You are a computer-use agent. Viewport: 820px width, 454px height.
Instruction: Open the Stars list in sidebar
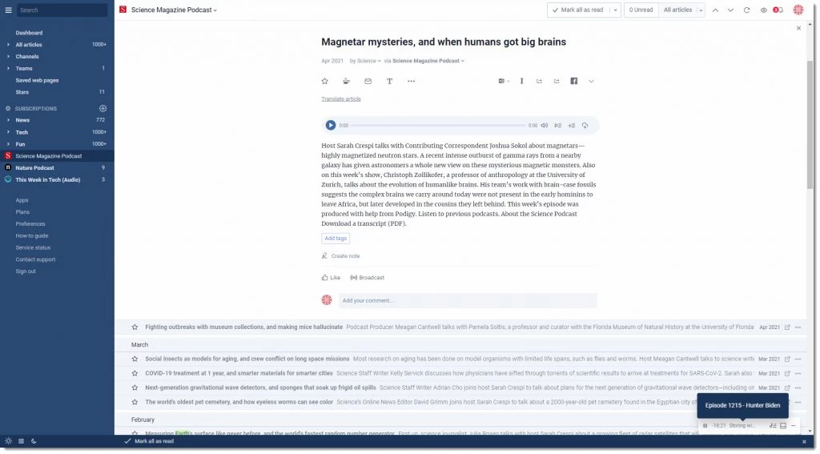pos(22,92)
